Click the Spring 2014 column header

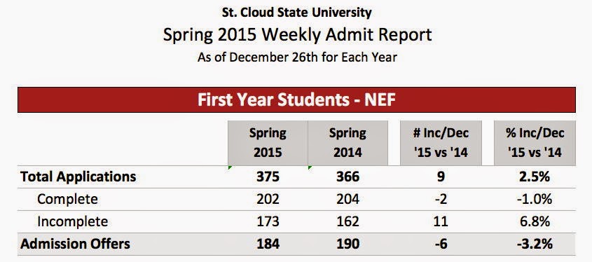coord(347,143)
